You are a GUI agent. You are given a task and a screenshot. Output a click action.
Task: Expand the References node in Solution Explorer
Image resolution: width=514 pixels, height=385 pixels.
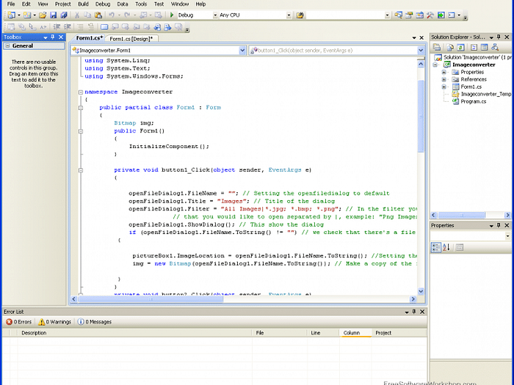(444, 79)
